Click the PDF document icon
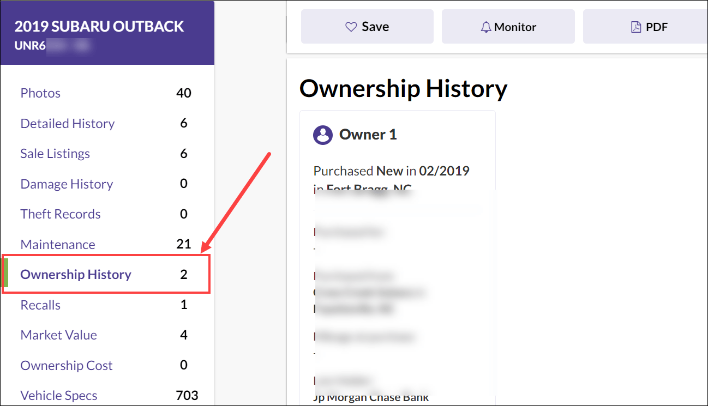Image resolution: width=708 pixels, height=406 pixels. [x=635, y=26]
